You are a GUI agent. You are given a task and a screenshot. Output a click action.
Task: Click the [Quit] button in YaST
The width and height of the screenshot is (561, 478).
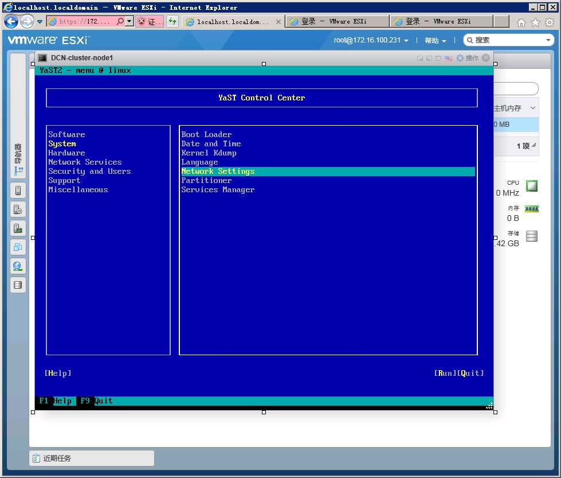470,373
